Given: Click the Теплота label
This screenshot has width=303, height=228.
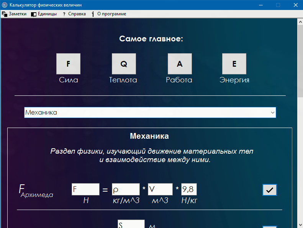Looking at the screenshot, I should [x=123, y=80].
